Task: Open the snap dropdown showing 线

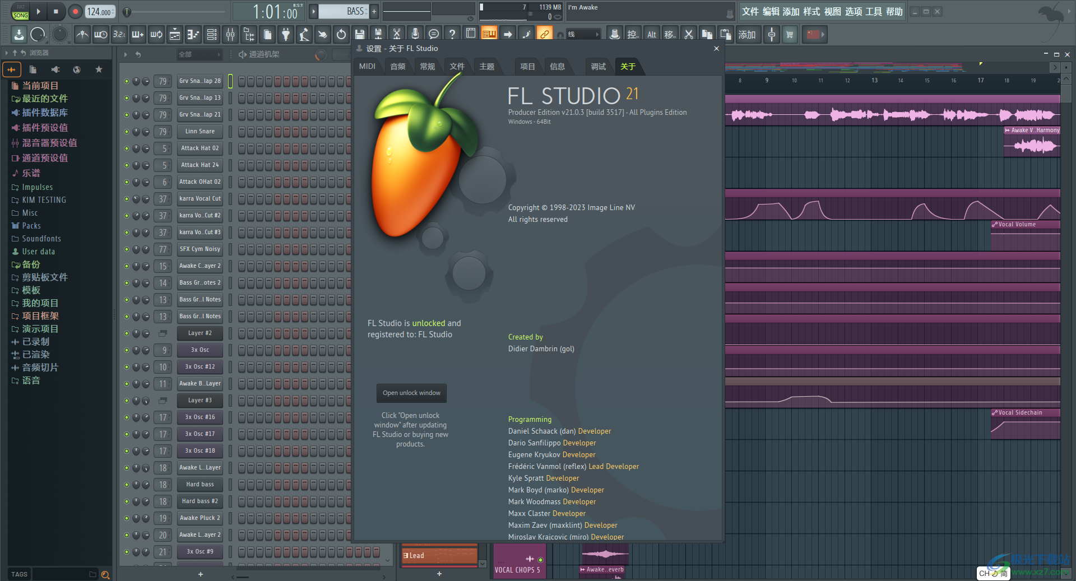Action: 583,35
